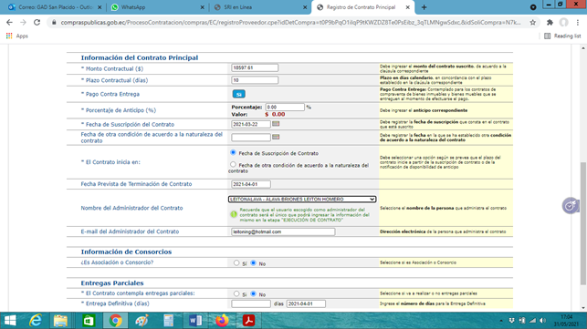Click the floating round widget on right edge
This screenshot has height=329, width=587.
click(571, 206)
